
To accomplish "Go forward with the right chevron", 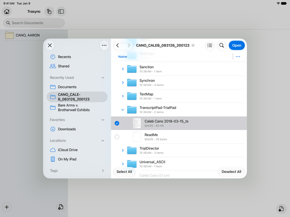I will click(129, 45).
